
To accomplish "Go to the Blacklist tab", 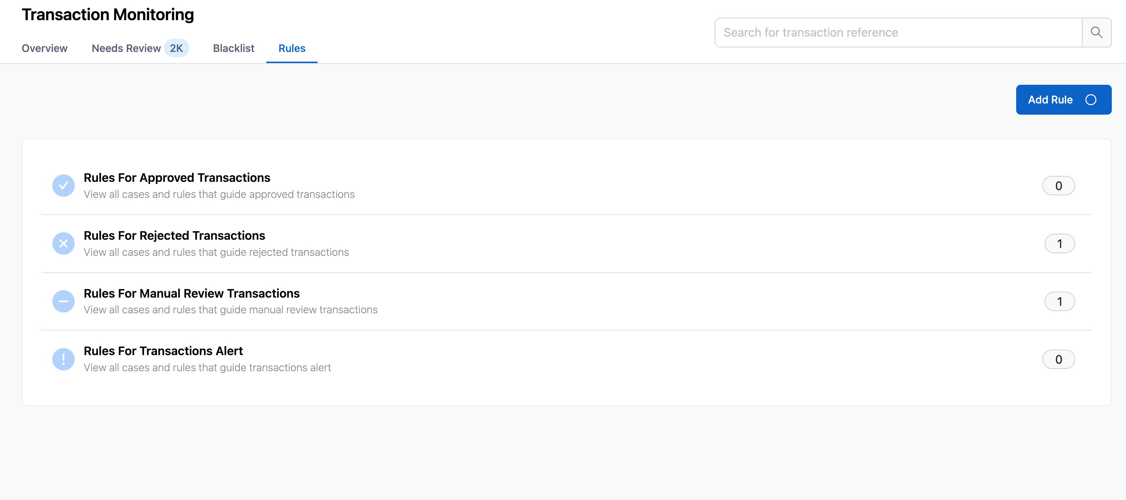I will (x=233, y=49).
